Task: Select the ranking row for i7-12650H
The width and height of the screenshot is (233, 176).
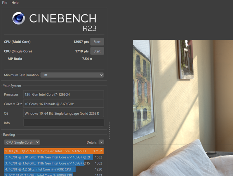Action: 54,151
